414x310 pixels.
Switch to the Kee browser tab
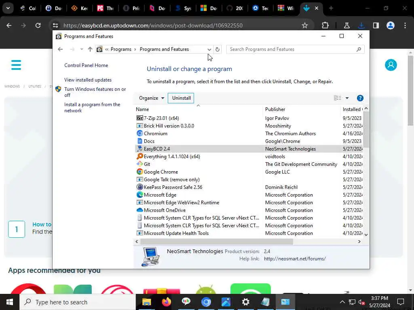tap(80, 8)
